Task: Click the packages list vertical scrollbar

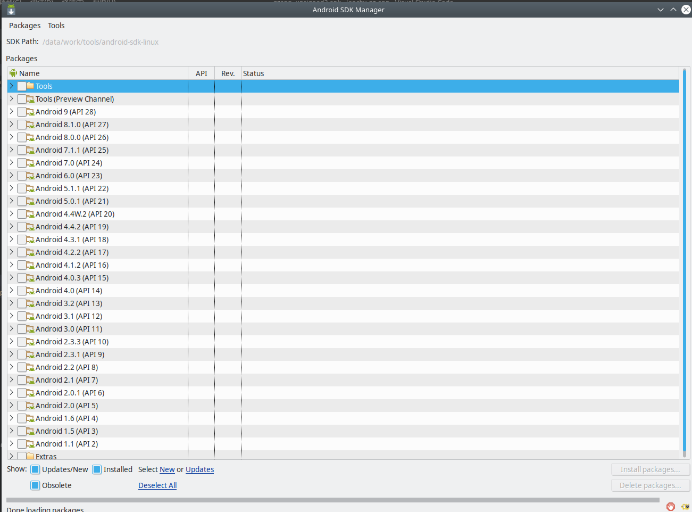Action: [685, 263]
